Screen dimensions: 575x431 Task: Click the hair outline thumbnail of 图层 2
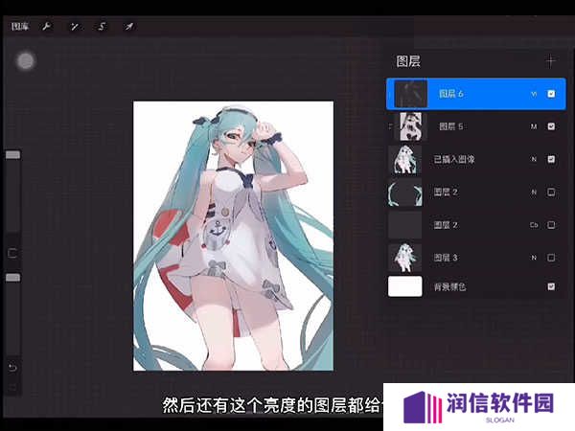click(x=404, y=193)
